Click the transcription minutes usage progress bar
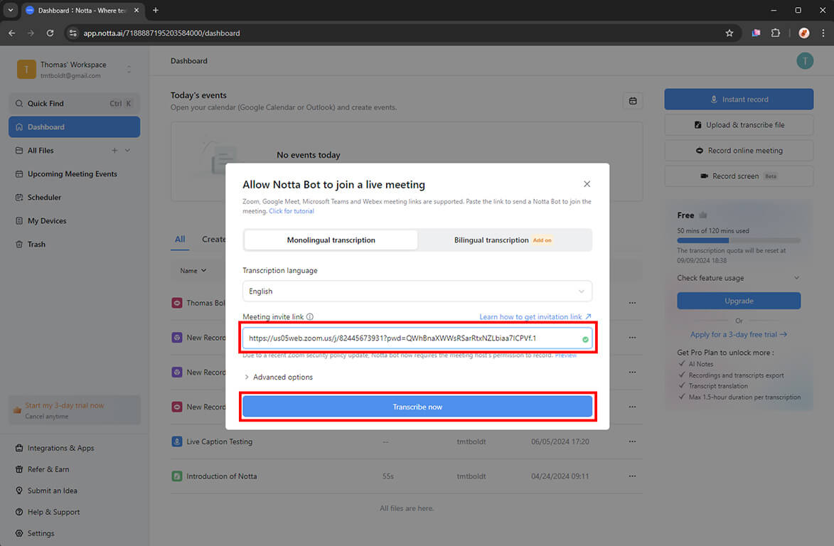The width and height of the screenshot is (834, 546). pyautogui.click(x=738, y=240)
